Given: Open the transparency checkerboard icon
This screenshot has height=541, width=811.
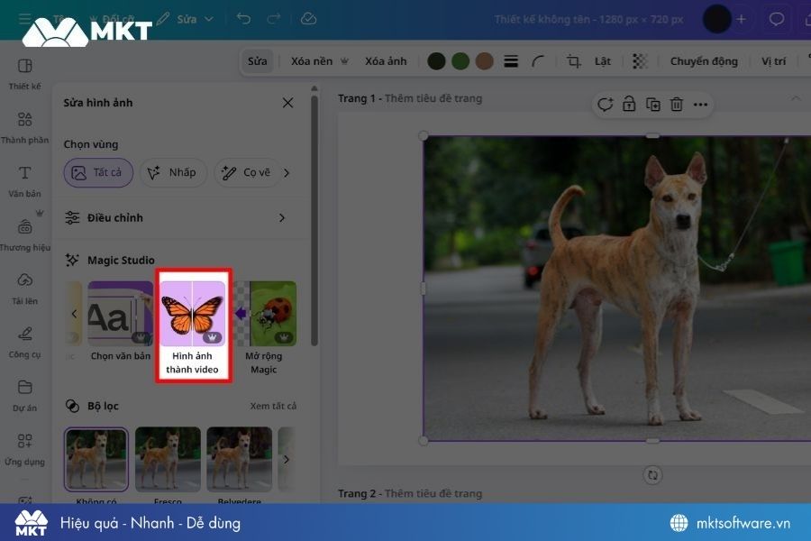Looking at the screenshot, I should click(640, 60).
